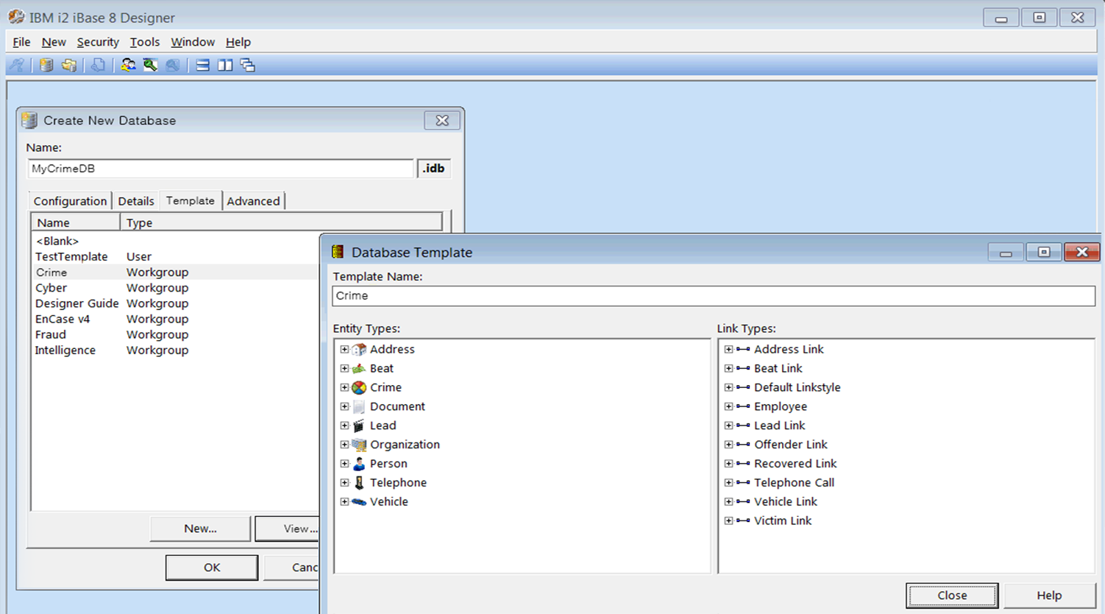Select the Fraud template row
Viewport: 1105px width, 614px height.
click(x=175, y=334)
